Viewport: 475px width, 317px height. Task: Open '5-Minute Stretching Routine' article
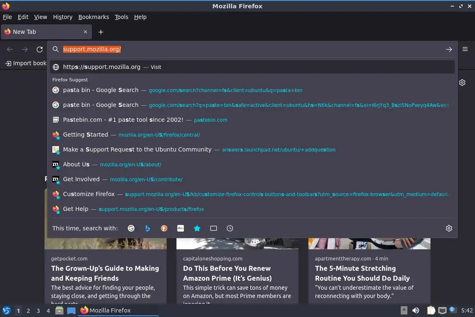click(x=362, y=273)
